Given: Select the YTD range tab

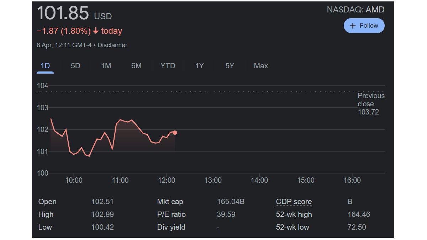Looking at the screenshot, I should (168, 66).
